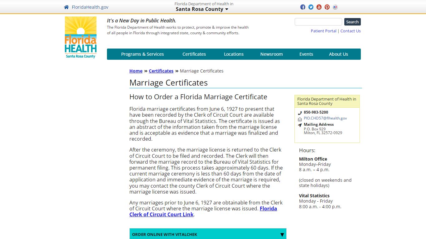Open the Pinterest social icon
The width and height of the screenshot is (426, 239).
327,7
